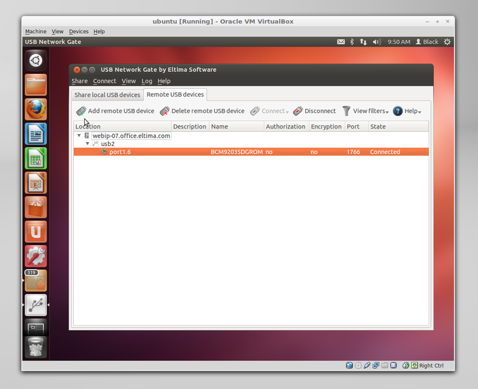Open Ubuntu Software Center icon
The image size is (478, 389).
coord(36,207)
